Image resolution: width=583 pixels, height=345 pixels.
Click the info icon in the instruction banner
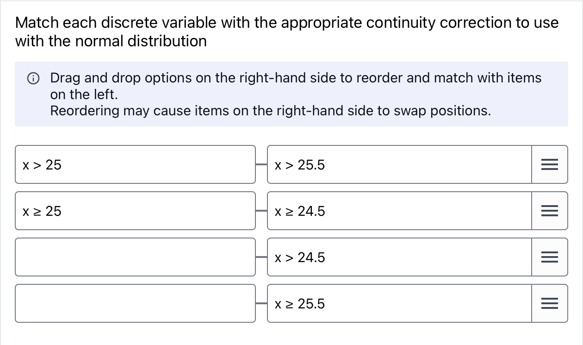click(33, 78)
